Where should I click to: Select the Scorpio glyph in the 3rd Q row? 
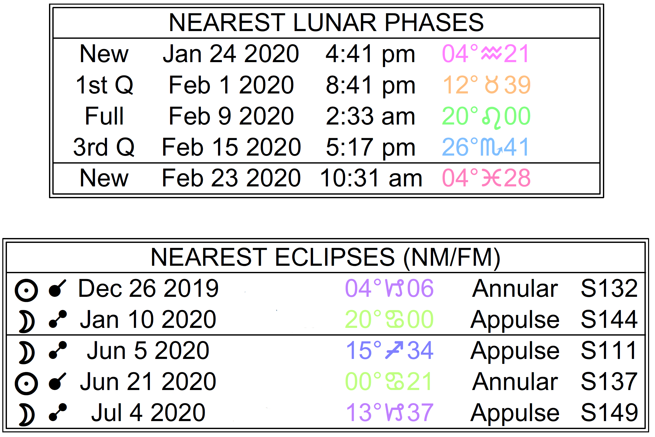point(492,147)
